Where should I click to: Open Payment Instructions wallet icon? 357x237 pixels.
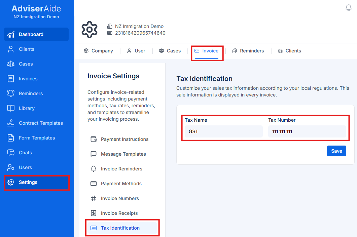click(94, 139)
